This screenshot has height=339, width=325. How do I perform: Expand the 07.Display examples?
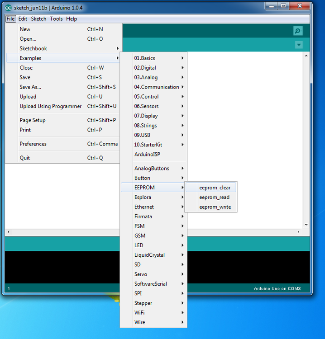(153, 116)
